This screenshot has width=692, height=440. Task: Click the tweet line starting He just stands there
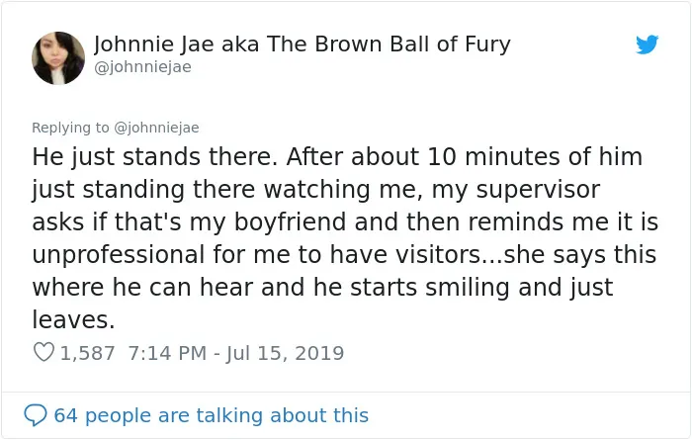point(337,156)
